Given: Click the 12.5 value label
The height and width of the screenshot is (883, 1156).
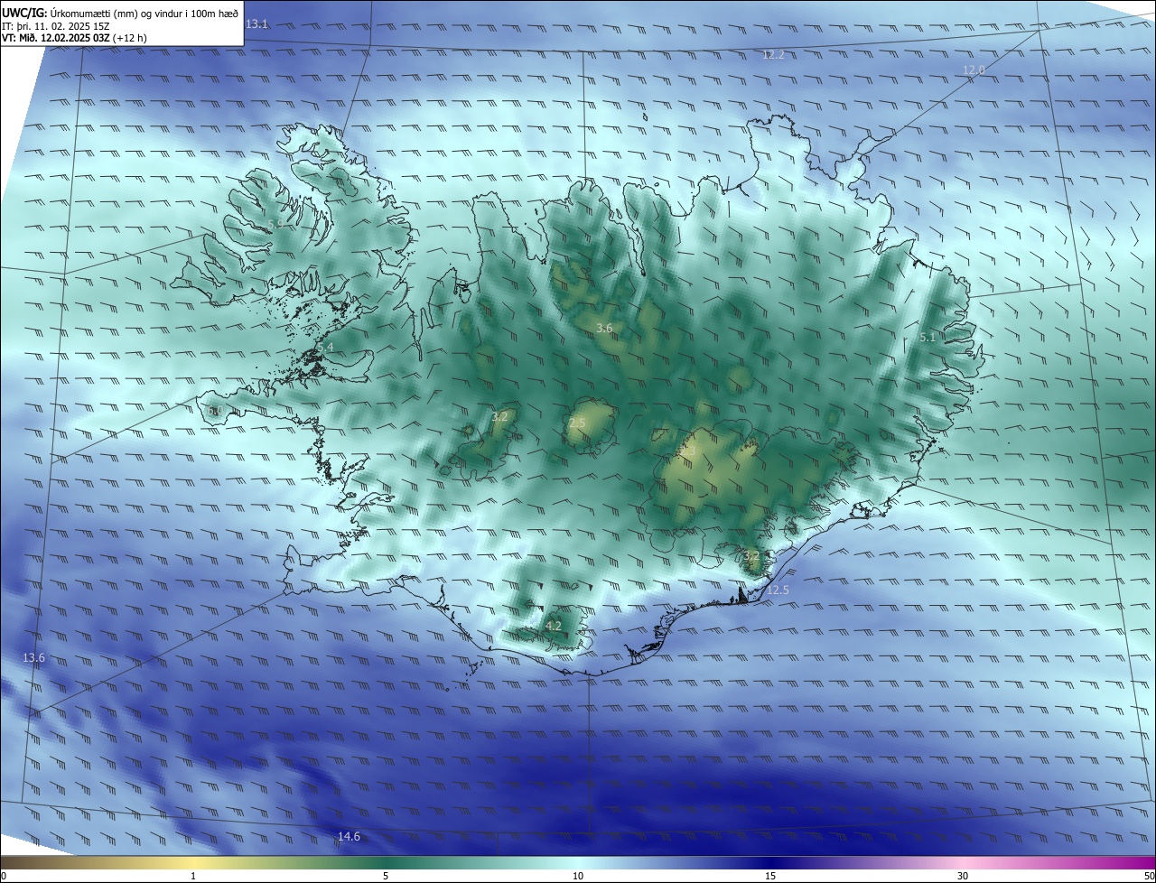Looking at the screenshot, I should pos(778,590).
